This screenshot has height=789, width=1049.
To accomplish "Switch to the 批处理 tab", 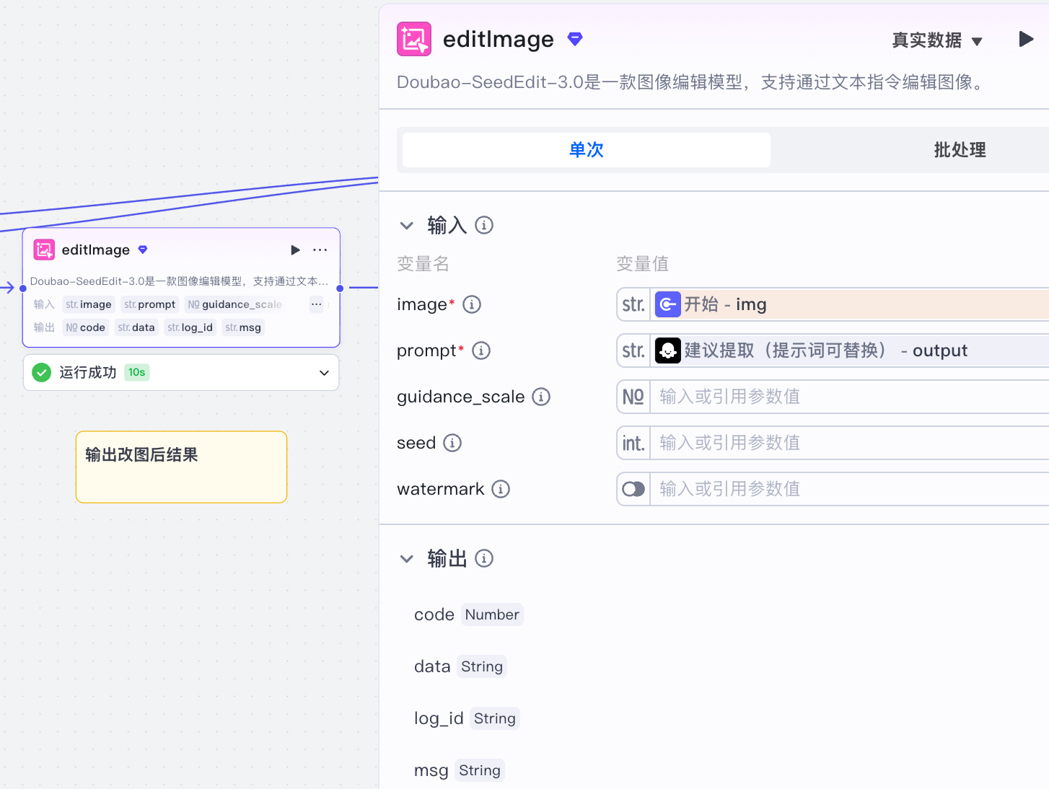I will coord(959,150).
